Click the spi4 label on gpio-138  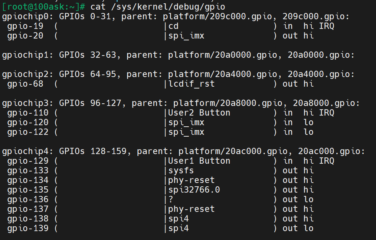[178, 219]
